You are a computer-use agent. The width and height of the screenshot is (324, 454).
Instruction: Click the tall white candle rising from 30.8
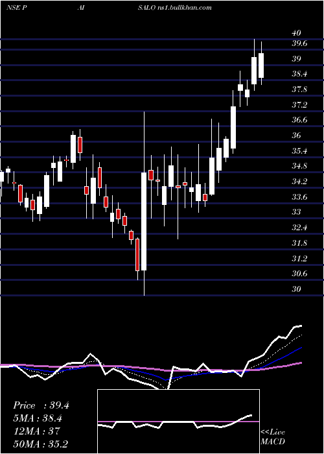[144, 222]
